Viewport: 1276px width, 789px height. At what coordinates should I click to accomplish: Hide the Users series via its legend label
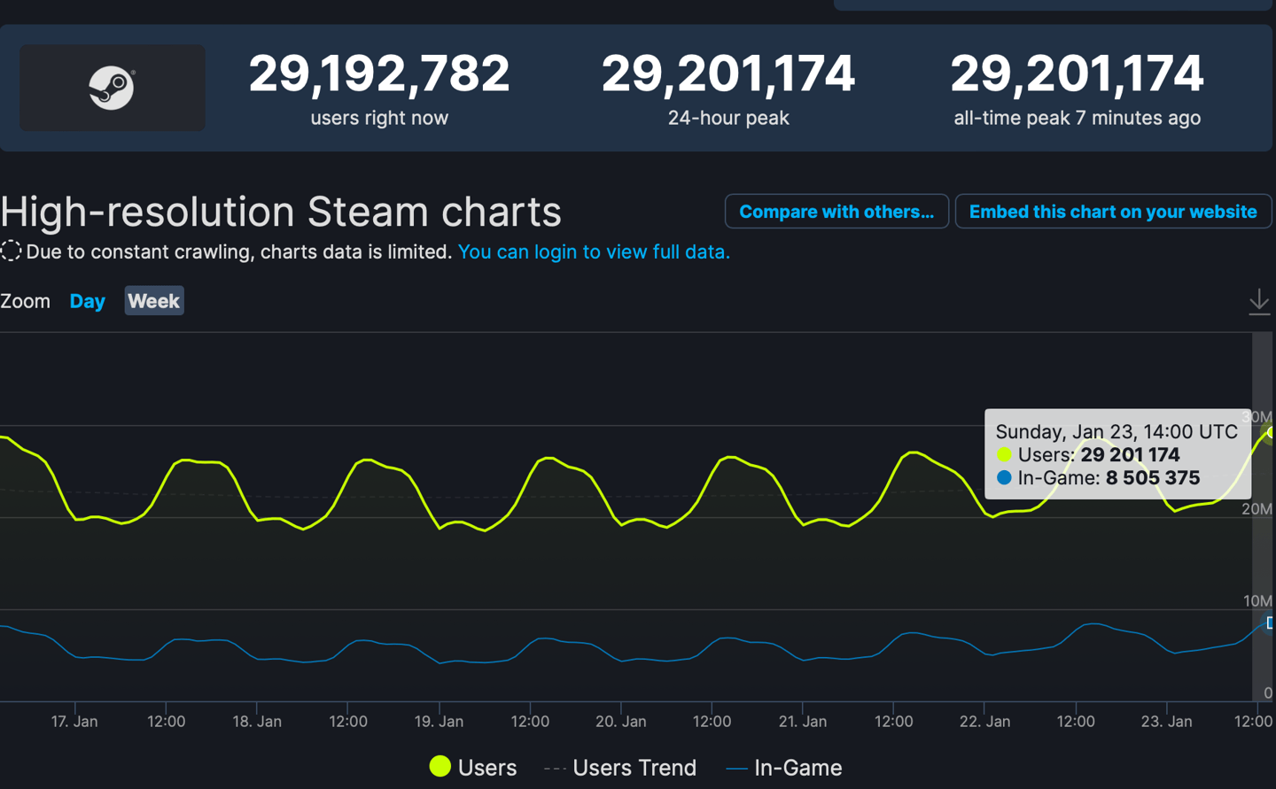pyautogui.click(x=486, y=767)
